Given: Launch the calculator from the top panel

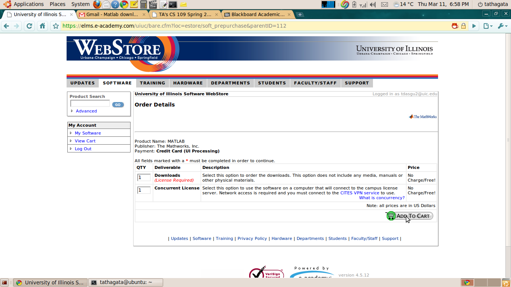Looking at the screenshot, I should (144, 4).
